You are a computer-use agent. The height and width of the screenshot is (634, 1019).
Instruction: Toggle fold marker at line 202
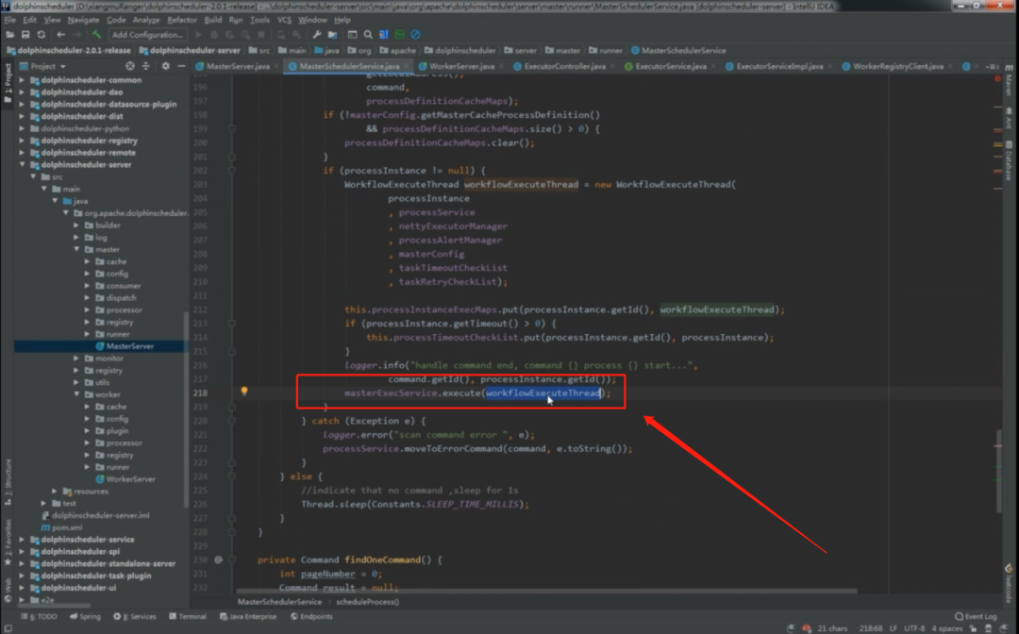[232, 170]
